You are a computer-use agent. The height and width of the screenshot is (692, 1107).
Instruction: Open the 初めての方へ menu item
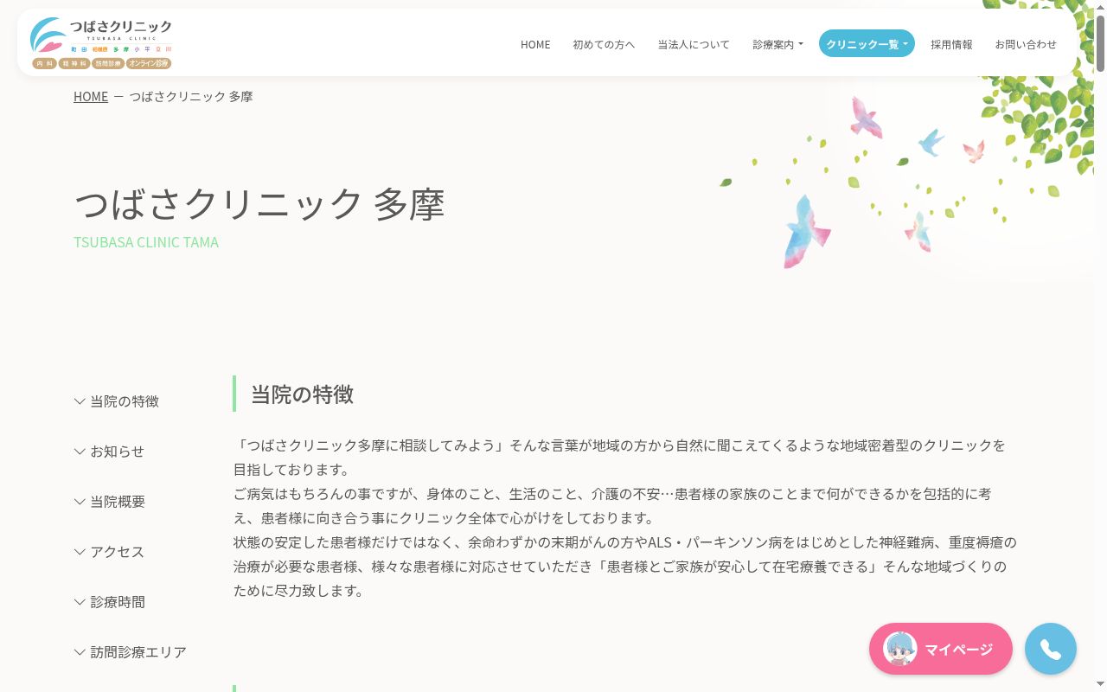pyautogui.click(x=604, y=44)
